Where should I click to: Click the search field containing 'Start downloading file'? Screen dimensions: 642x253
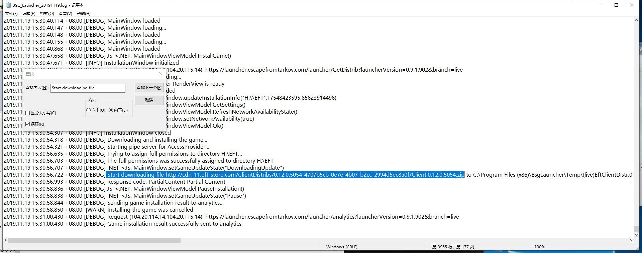tap(88, 88)
